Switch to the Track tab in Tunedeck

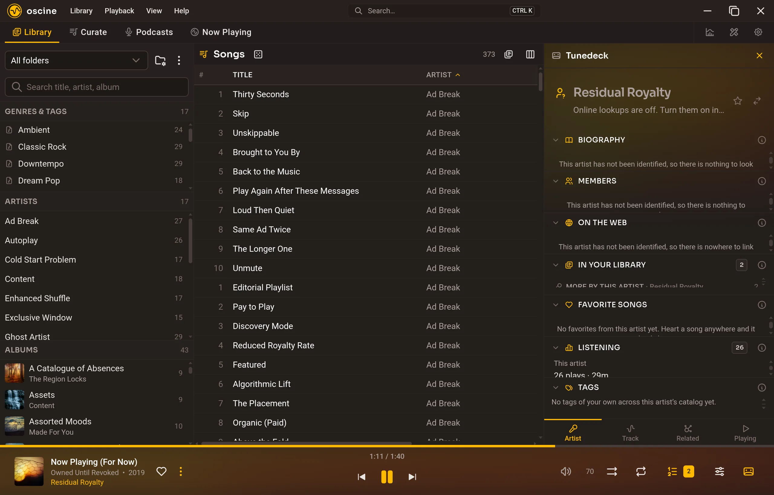pyautogui.click(x=630, y=433)
